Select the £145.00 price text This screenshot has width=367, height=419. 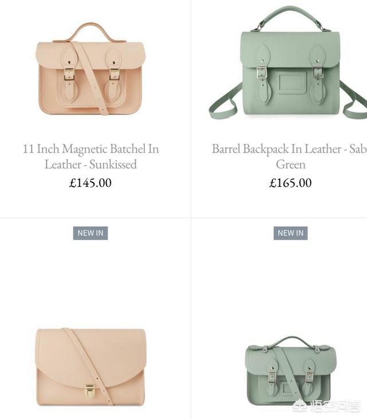[91, 183]
